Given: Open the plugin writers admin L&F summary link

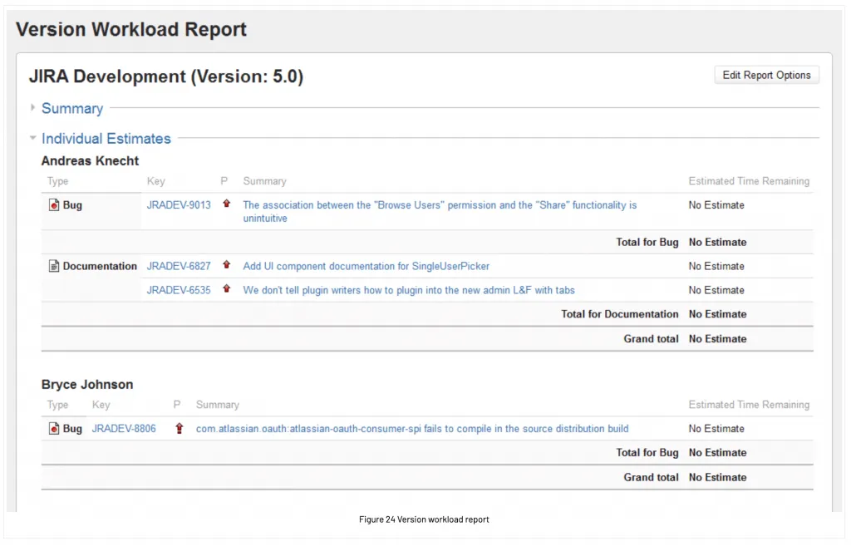Looking at the screenshot, I should point(409,290).
